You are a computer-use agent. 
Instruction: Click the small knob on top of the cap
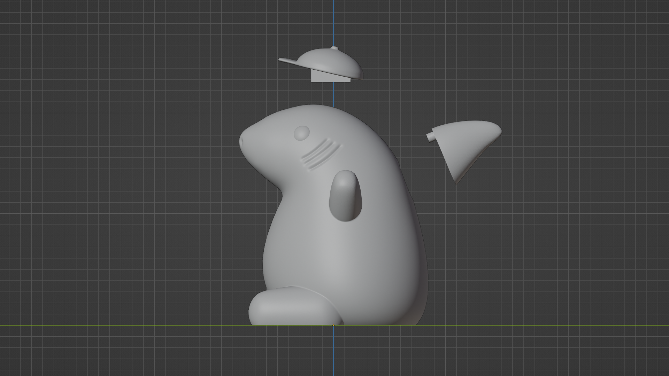pos(334,48)
